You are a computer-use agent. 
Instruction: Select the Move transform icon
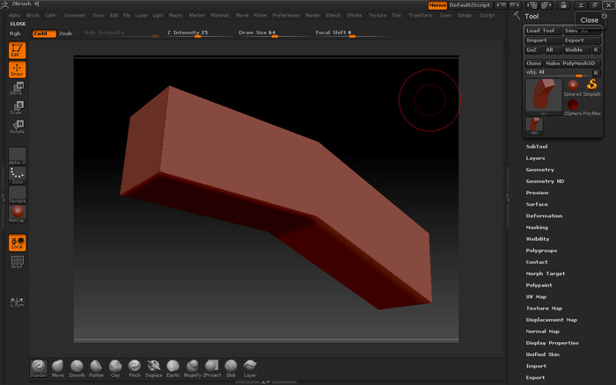[x=16, y=88]
